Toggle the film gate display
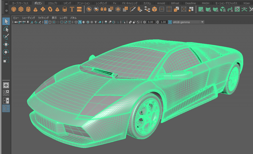Viewport: 253px width, 154px height. pyautogui.click(x=50, y=22)
